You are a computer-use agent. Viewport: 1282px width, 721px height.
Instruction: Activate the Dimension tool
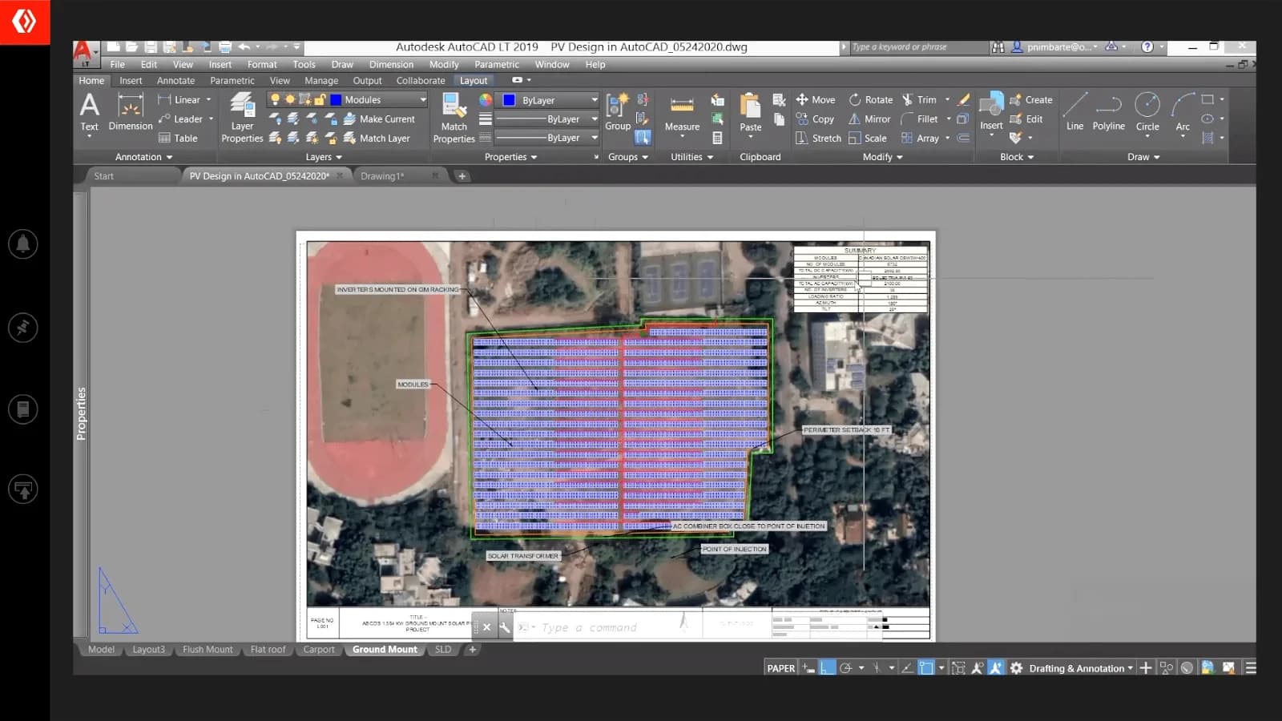pos(130,112)
